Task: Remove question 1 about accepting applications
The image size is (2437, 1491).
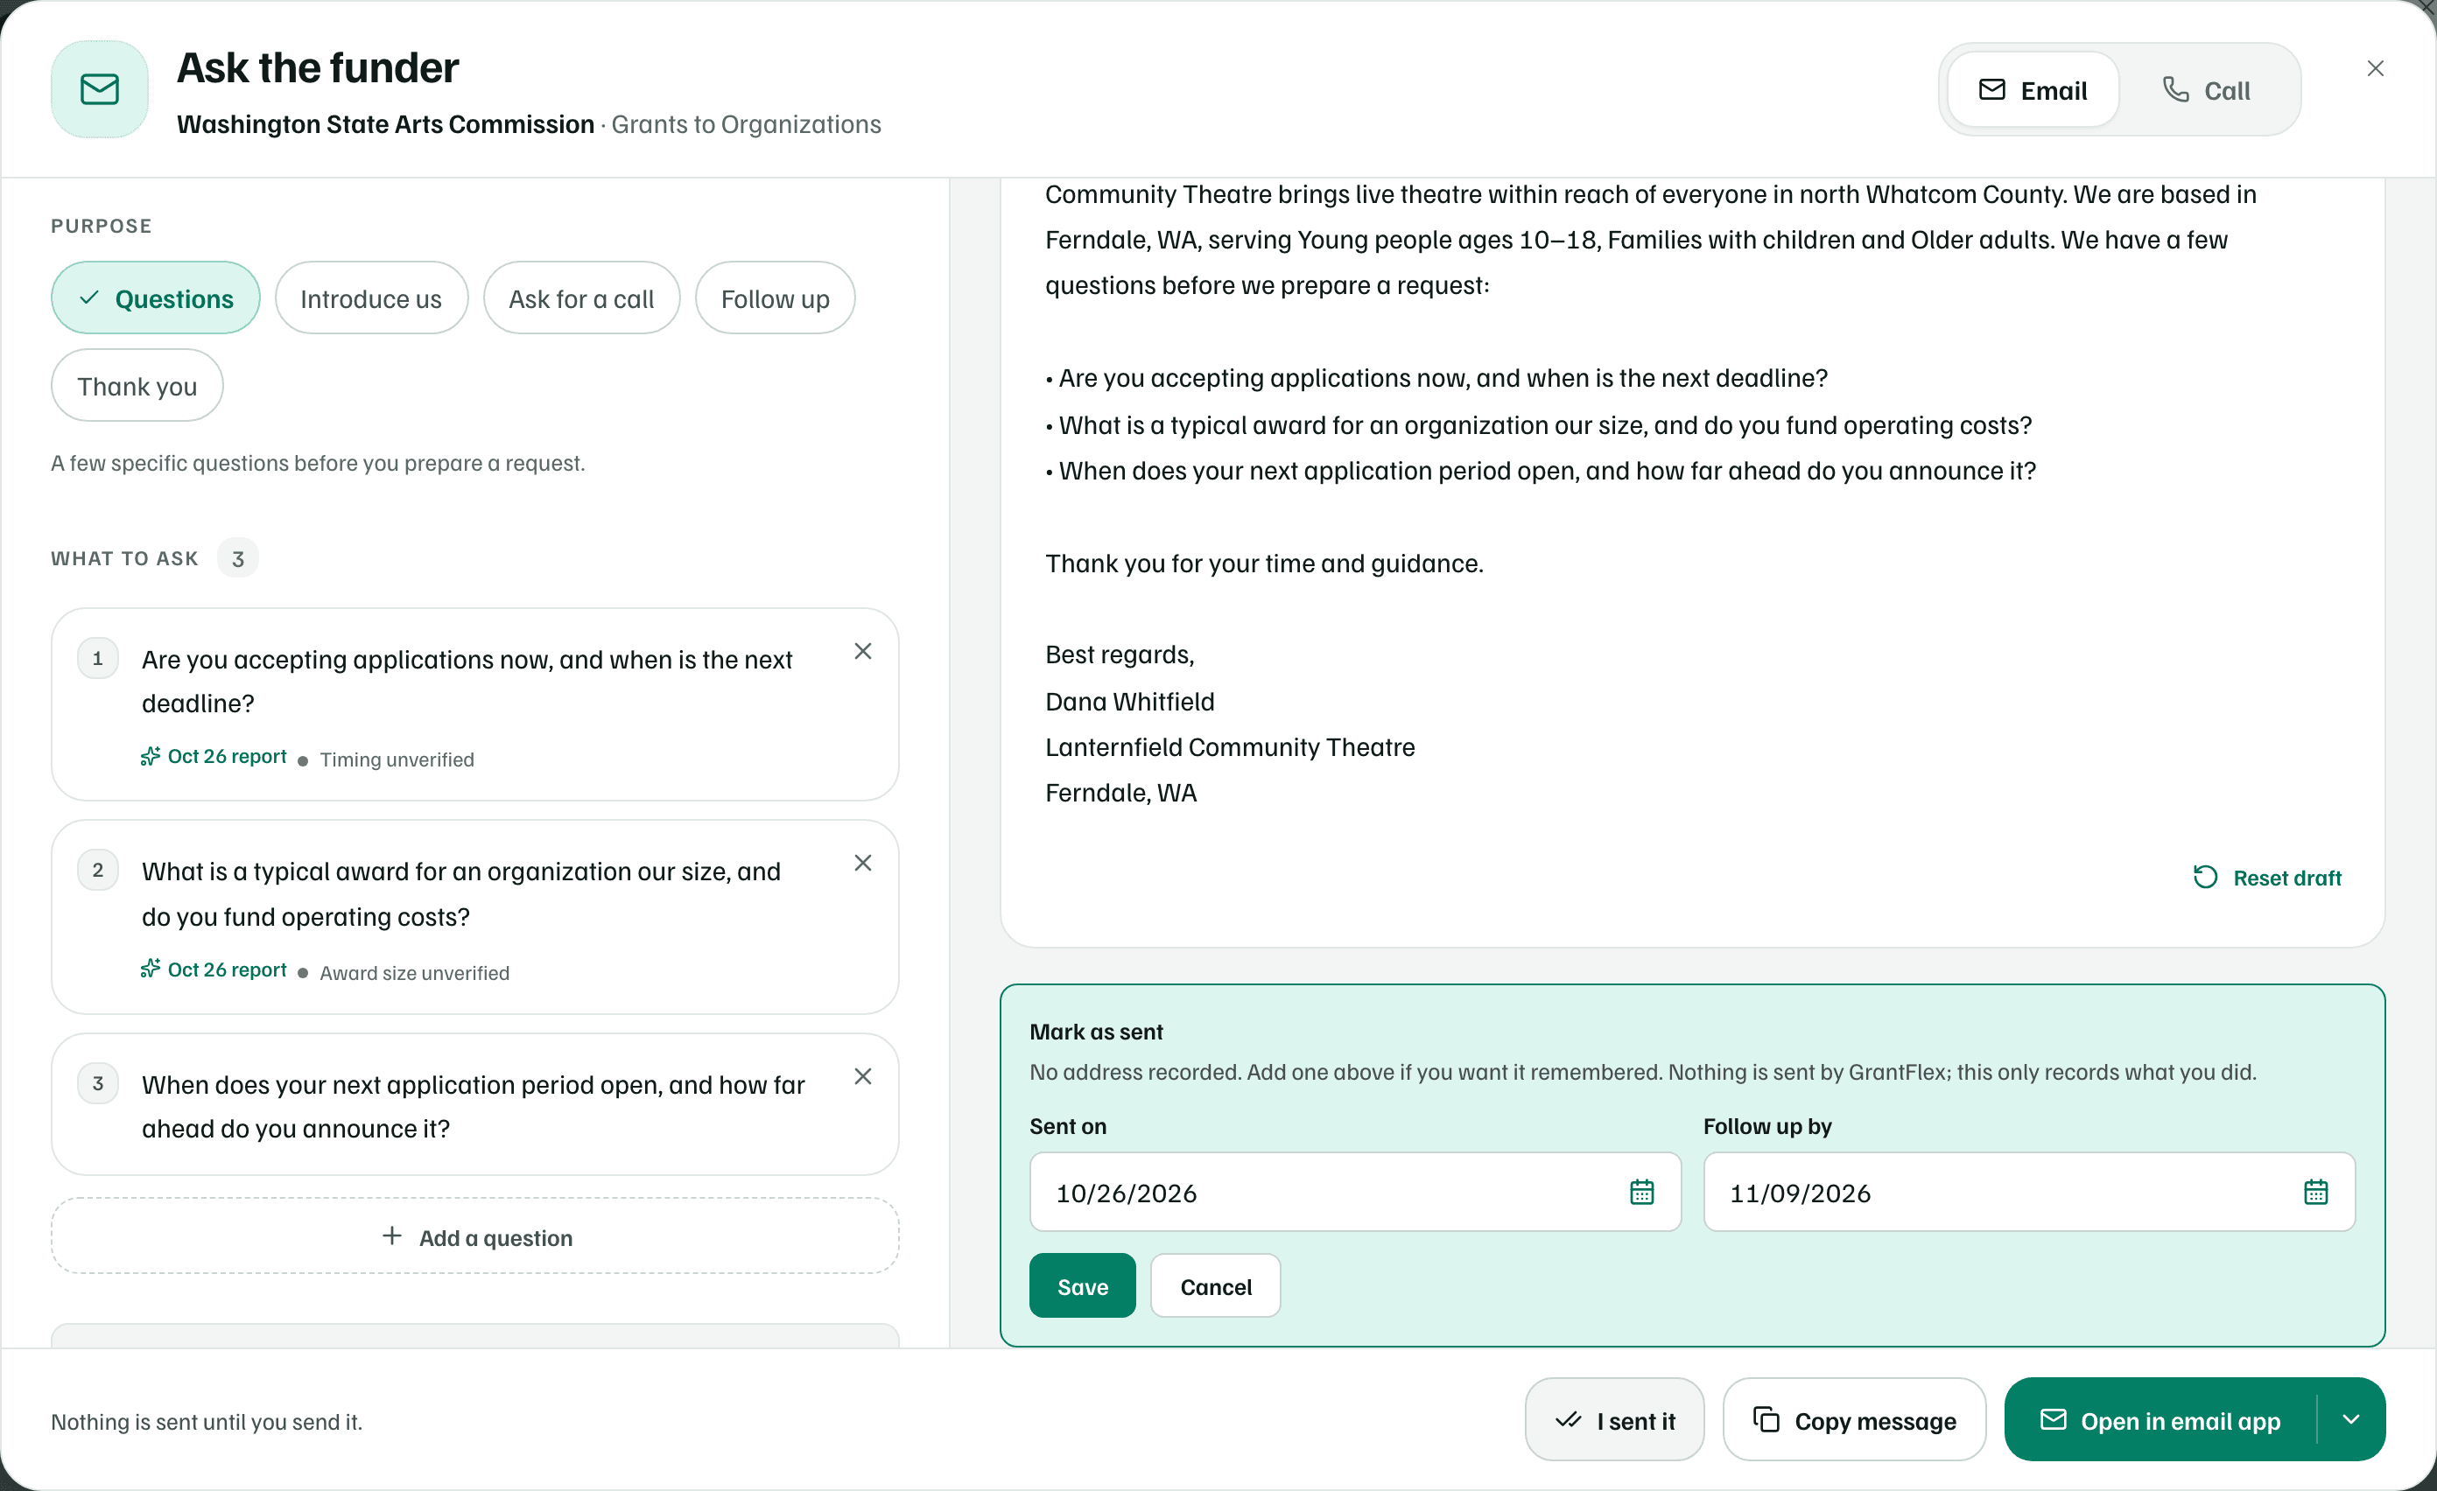Action: 862,651
